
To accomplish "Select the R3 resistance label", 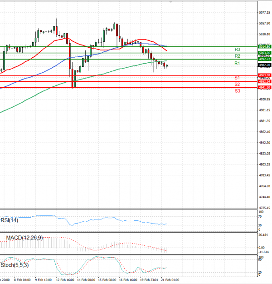I will click(x=237, y=50).
